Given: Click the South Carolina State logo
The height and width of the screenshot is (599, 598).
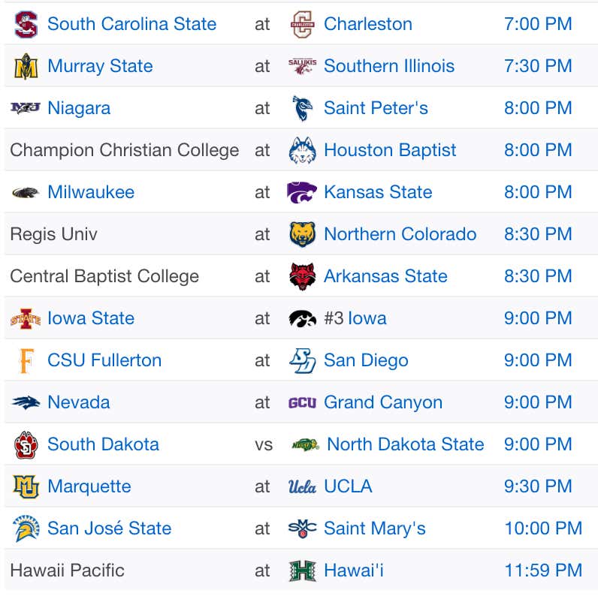Looking at the screenshot, I should (26, 25).
